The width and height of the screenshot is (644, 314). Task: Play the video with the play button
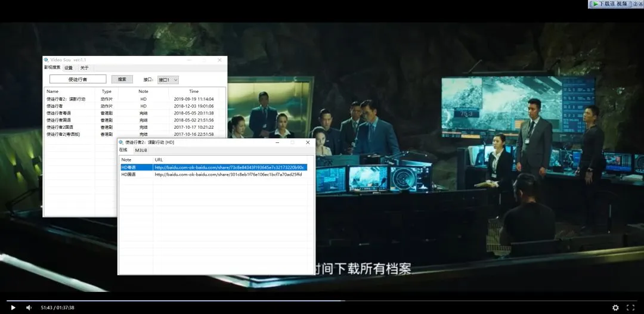point(13,307)
